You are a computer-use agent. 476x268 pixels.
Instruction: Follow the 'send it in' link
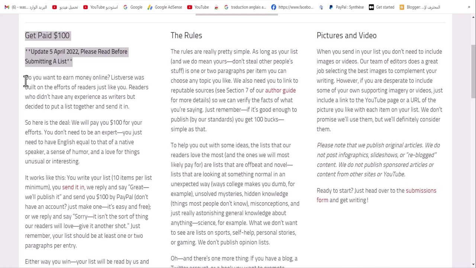pyautogui.click(x=73, y=187)
